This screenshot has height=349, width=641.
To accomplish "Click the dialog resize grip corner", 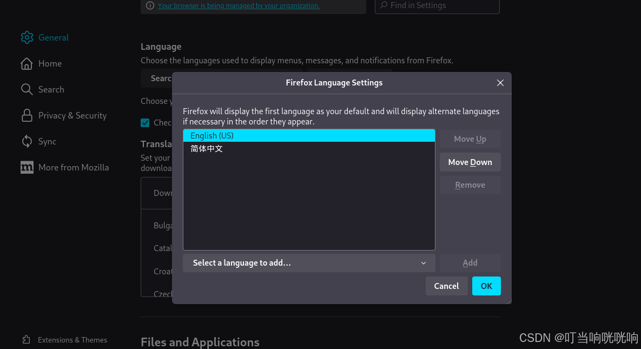I will point(508,301).
